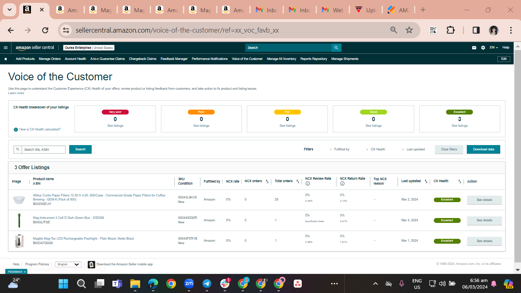Image resolution: width=521 pixels, height=293 pixels.
Task: Open Manage Orders menu item
Action: point(50,59)
